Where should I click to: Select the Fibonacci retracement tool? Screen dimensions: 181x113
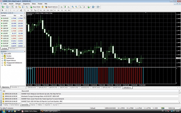click(25, 10)
